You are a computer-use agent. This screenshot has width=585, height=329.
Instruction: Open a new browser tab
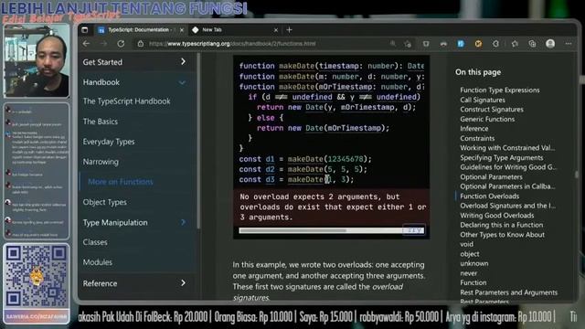click(x=289, y=30)
